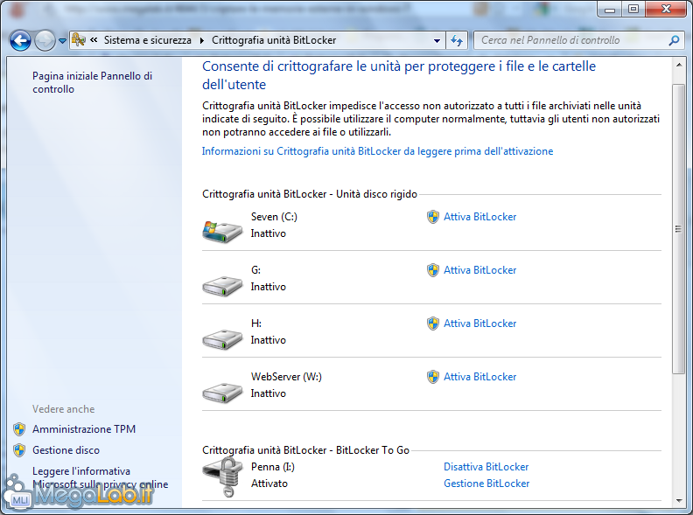Open Gestione disco link

pyautogui.click(x=66, y=450)
